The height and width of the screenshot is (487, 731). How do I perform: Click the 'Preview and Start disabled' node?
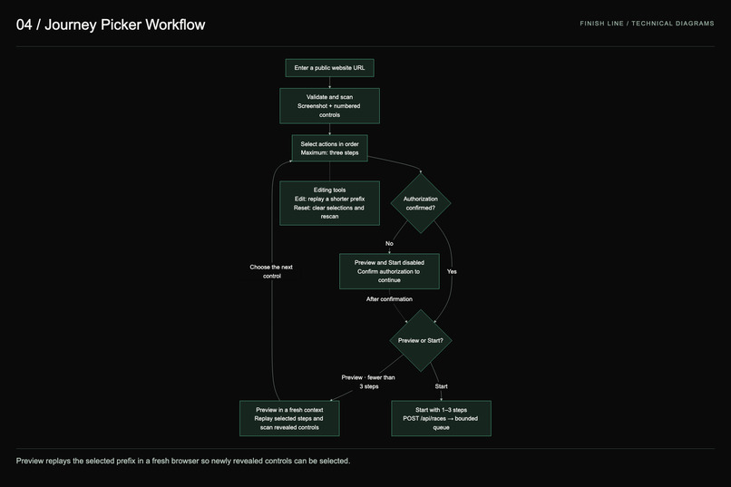click(389, 271)
